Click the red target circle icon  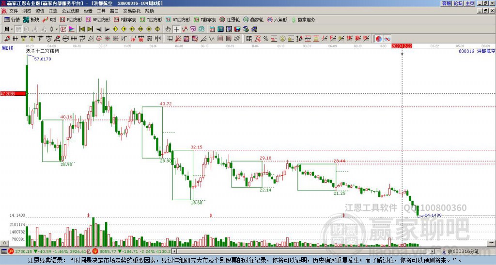pyautogui.click(x=99, y=39)
